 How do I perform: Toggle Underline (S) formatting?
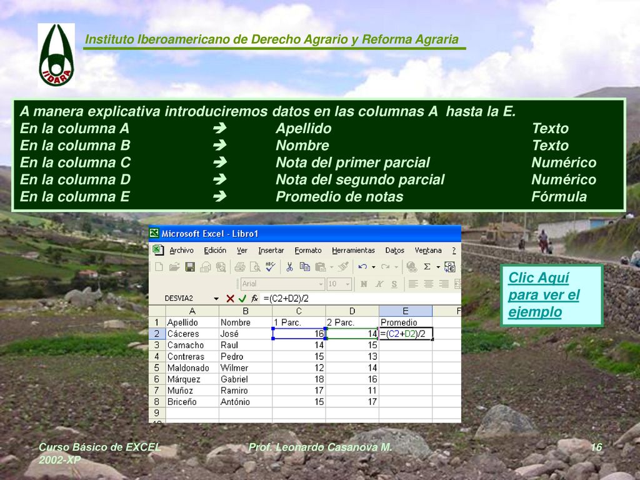pyautogui.click(x=394, y=284)
